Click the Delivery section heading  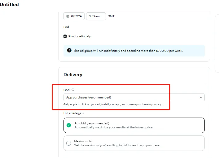73,75
